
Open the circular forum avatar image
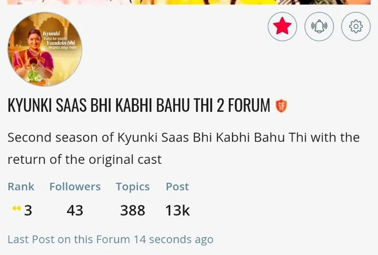45,50
